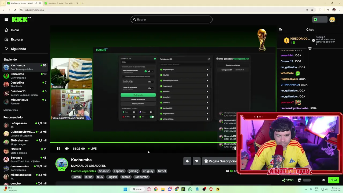The height and width of the screenshot is (193, 343).
Task: Open GuibelReviewsD recommended channel
Action: (x=25, y=133)
